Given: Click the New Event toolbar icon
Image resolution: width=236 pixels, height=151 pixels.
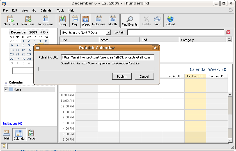Looking at the screenshot, I should (x=11, y=21).
